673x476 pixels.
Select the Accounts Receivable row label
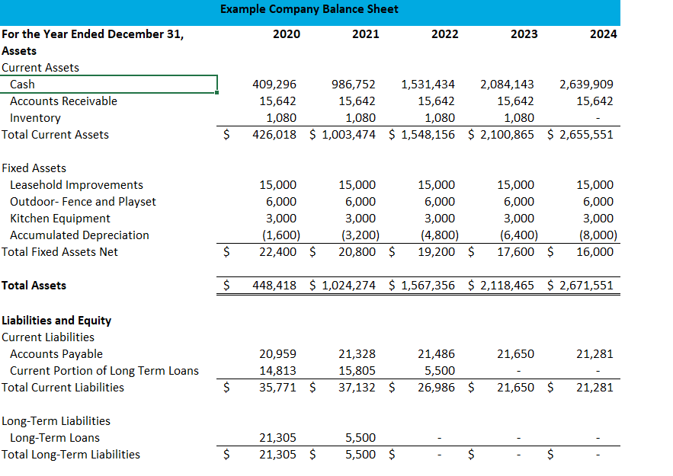pyautogui.click(x=63, y=101)
